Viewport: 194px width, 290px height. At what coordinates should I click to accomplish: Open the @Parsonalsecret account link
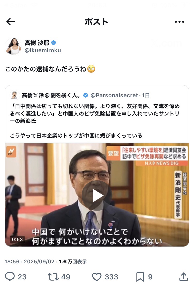coord(114,95)
